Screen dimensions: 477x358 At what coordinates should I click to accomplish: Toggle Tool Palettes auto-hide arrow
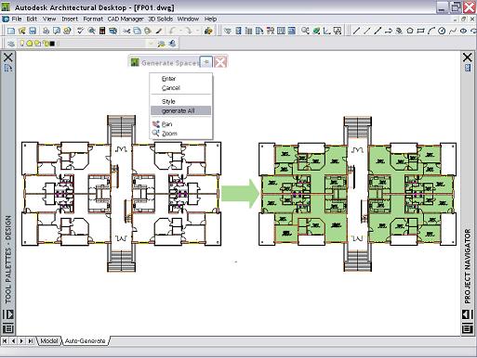pos(8,314)
